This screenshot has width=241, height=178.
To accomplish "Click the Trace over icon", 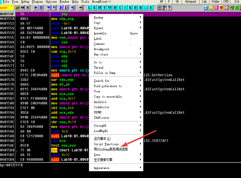I will click(66, 8).
